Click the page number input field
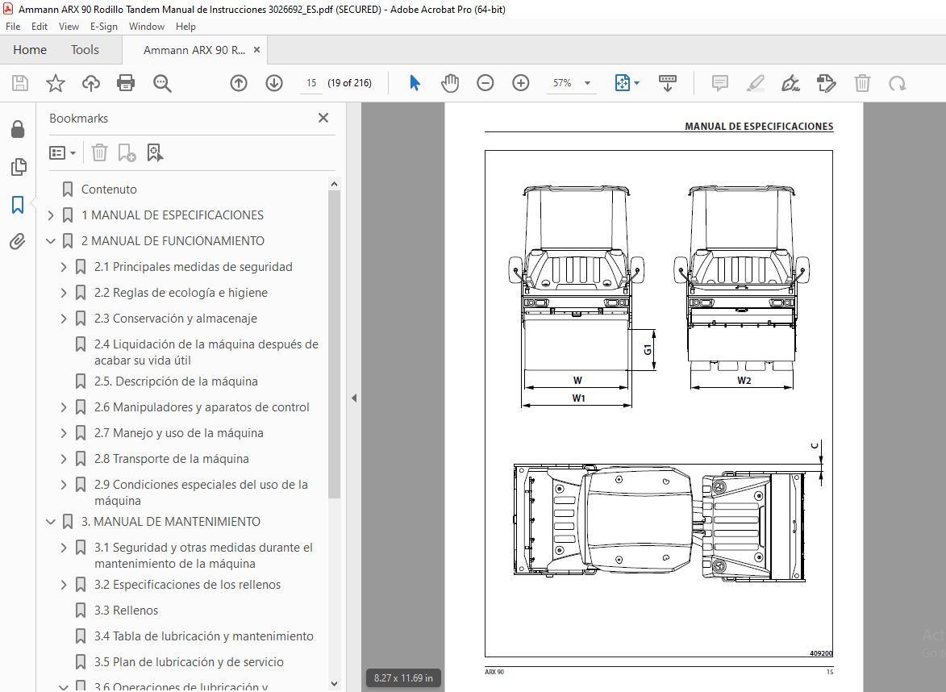 click(x=311, y=83)
